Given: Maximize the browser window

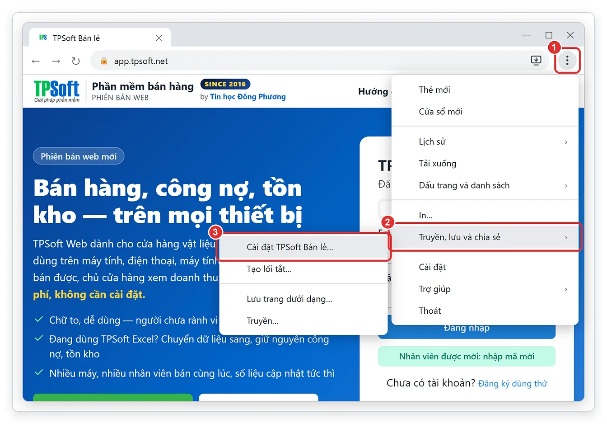Looking at the screenshot, I should pos(549,35).
